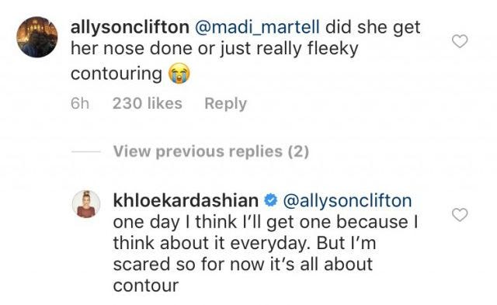The image size is (497, 305).
Task: Visit the @madi_martell mention
Action: tap(257, 27)
